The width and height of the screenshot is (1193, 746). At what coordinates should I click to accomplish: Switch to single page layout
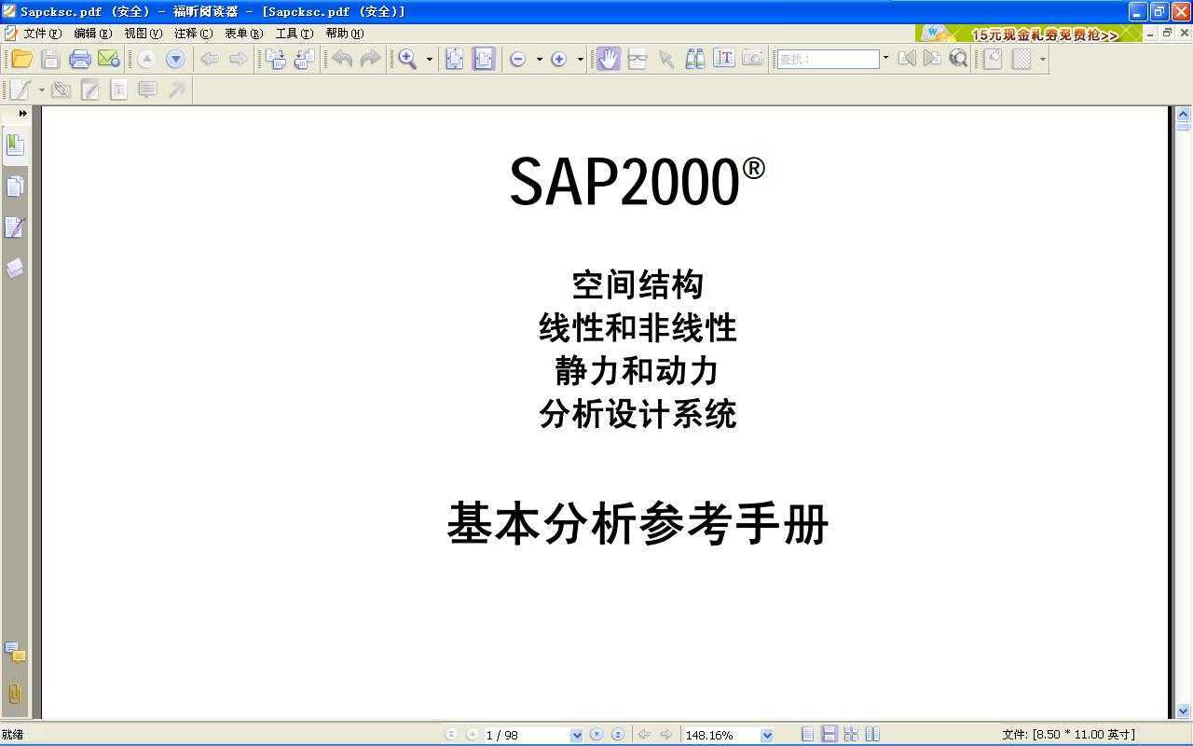807,735
